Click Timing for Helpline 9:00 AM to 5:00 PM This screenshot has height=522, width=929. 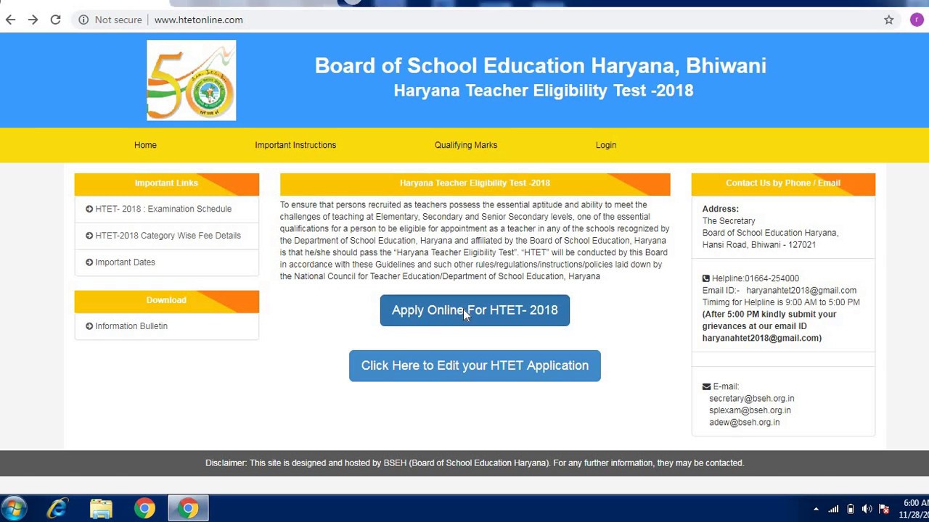781,302
